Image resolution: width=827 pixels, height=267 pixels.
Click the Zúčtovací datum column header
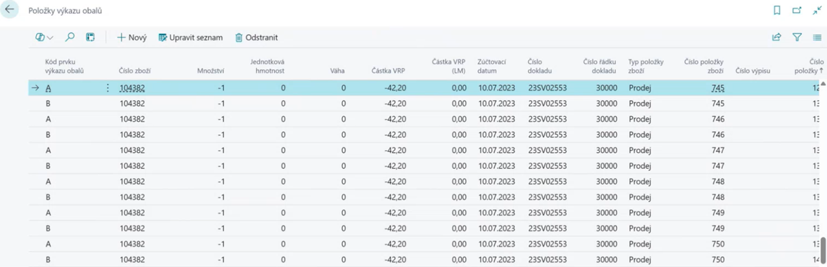point(492,66)
